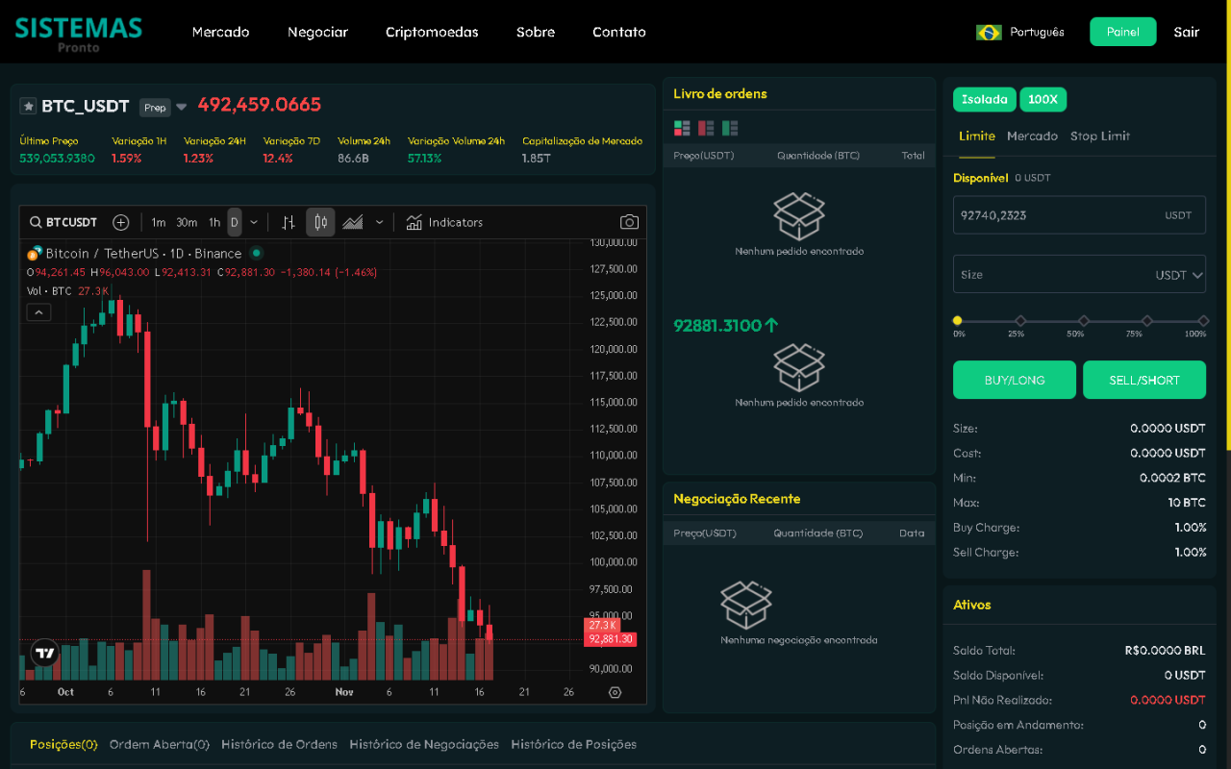1231x769 pixels.
Task: Open the Indicators panel on the chart
Action: pyautogui.click(x=444, y=222)
